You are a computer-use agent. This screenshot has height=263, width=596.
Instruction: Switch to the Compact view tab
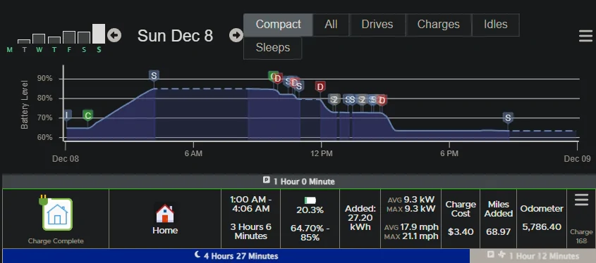tap(278, 25)
